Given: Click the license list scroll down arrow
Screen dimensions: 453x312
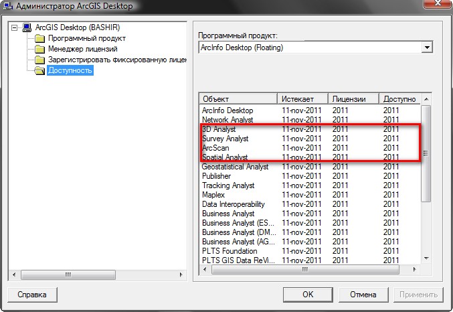Looking at the screenshot, I should (426, 258).
